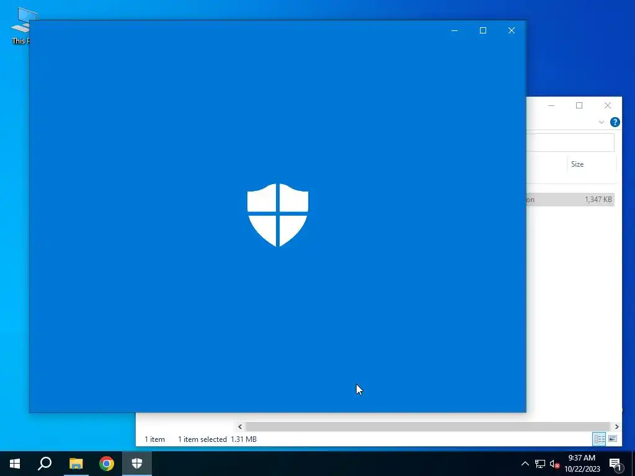The width and height of the screenshot is (635, 476).
Task: Minimize the File Explorer window
Action: (x=551, y=105)
